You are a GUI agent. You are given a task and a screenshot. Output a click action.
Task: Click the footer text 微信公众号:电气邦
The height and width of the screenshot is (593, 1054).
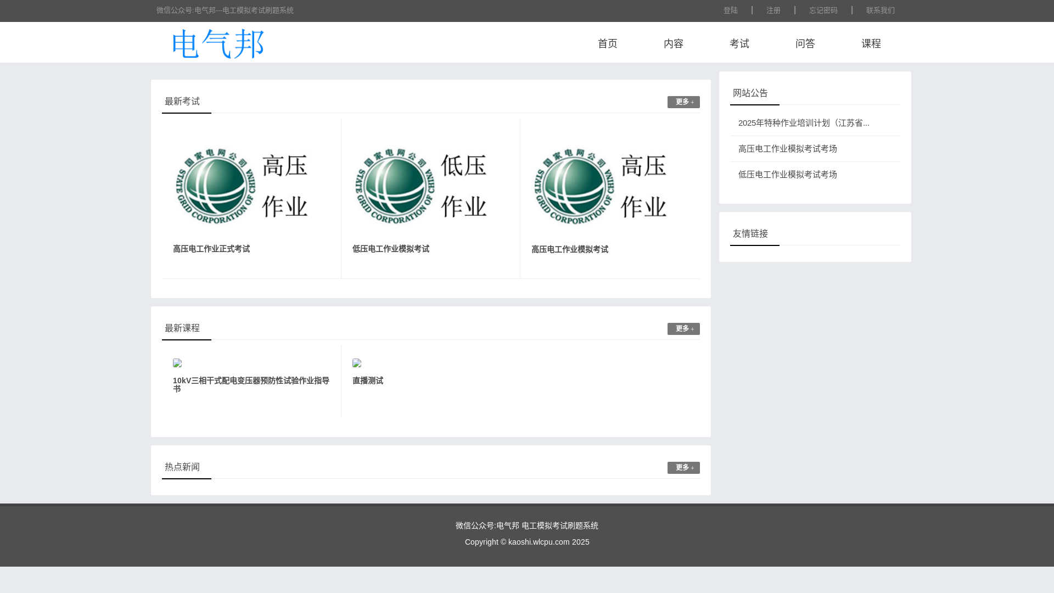click(487, 526)
